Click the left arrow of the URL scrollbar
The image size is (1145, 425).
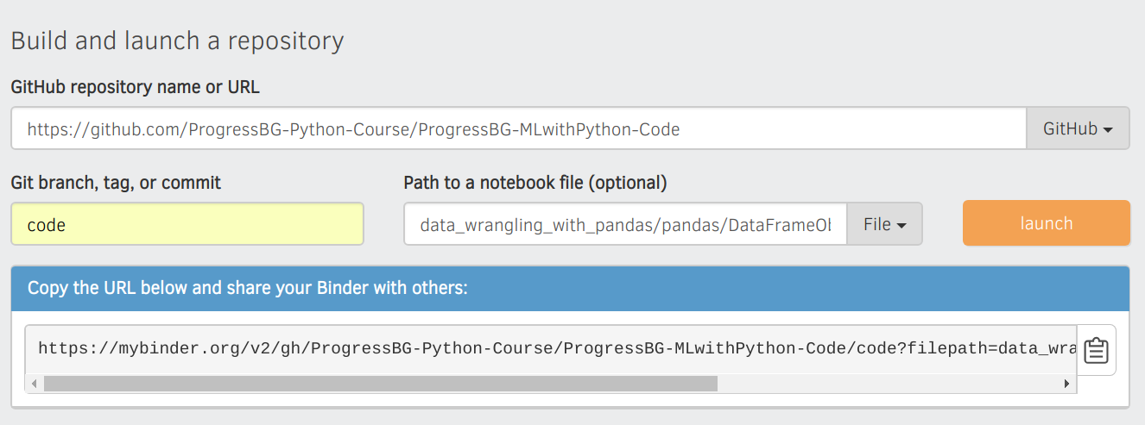(33, 384)
